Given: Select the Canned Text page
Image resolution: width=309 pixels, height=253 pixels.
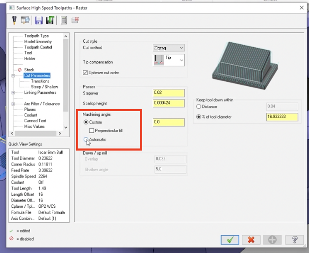Looking at the screenshot, I should point(35,121).
